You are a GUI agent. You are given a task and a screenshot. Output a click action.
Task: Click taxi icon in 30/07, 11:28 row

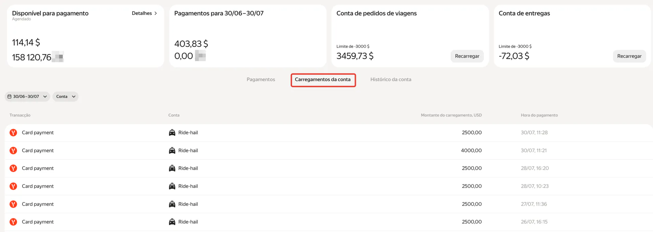pos(172,132)
